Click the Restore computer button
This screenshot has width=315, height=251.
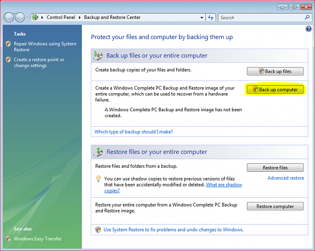click(275, 206)
